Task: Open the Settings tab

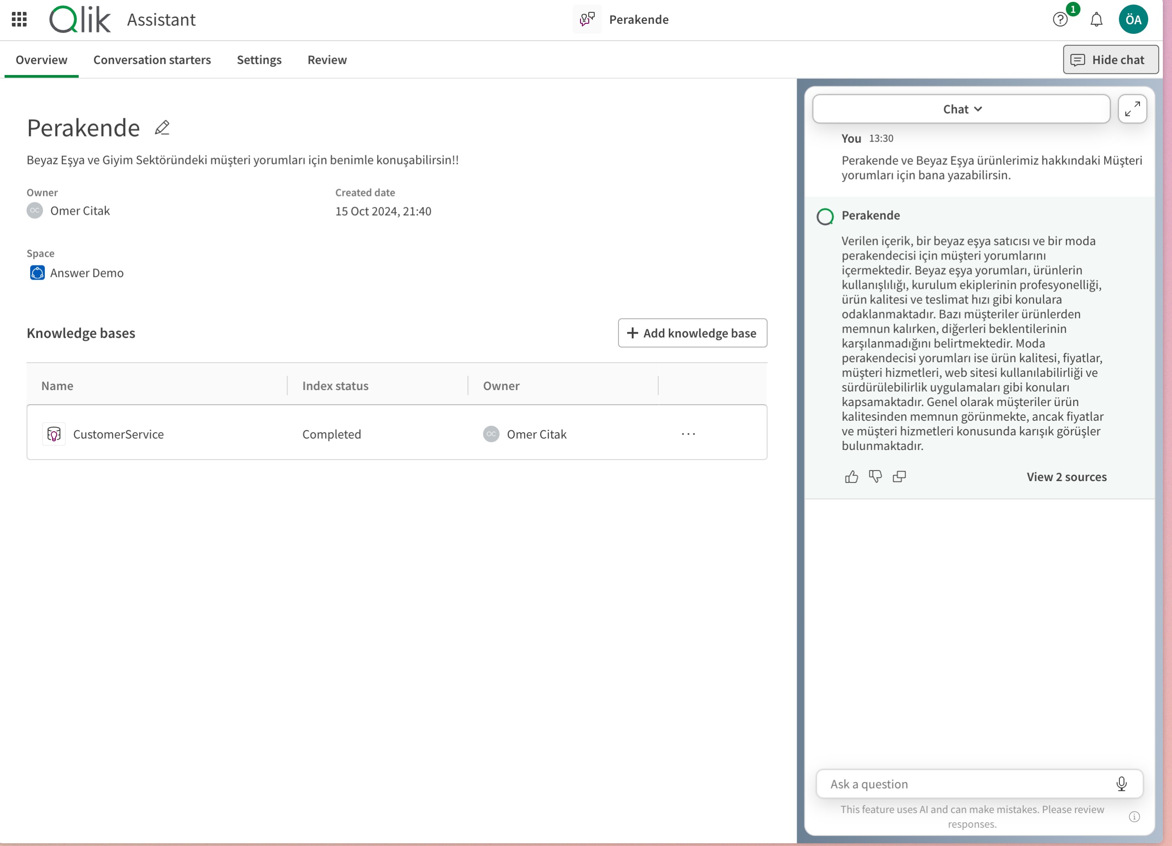Action: pos(259,60)
